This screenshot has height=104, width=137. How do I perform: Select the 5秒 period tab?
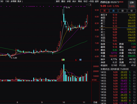pyautogui.click(x=2, y=1)
